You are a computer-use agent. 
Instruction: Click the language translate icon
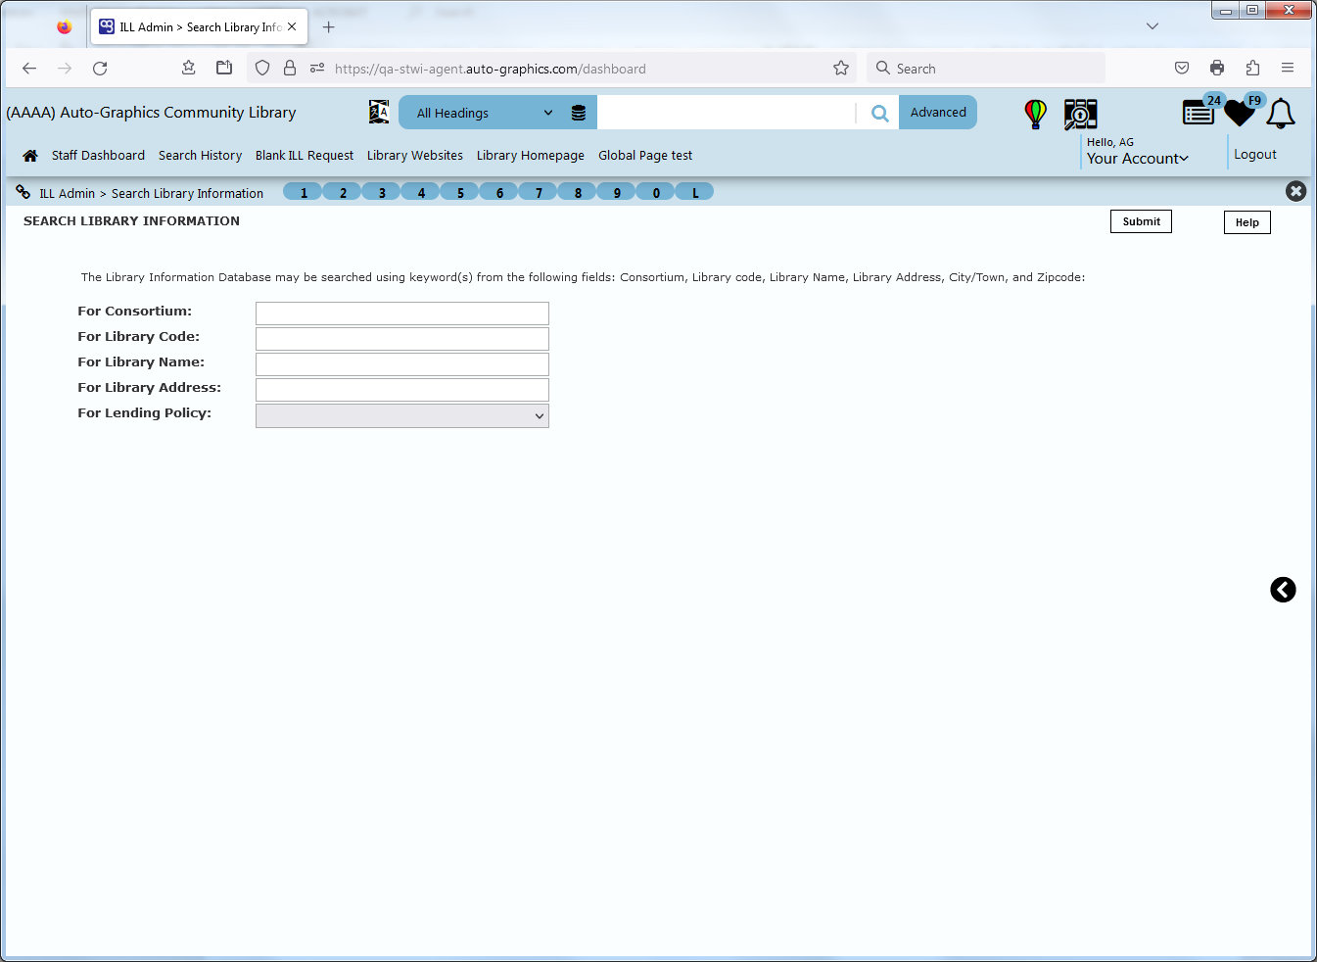tap(379, 112)
